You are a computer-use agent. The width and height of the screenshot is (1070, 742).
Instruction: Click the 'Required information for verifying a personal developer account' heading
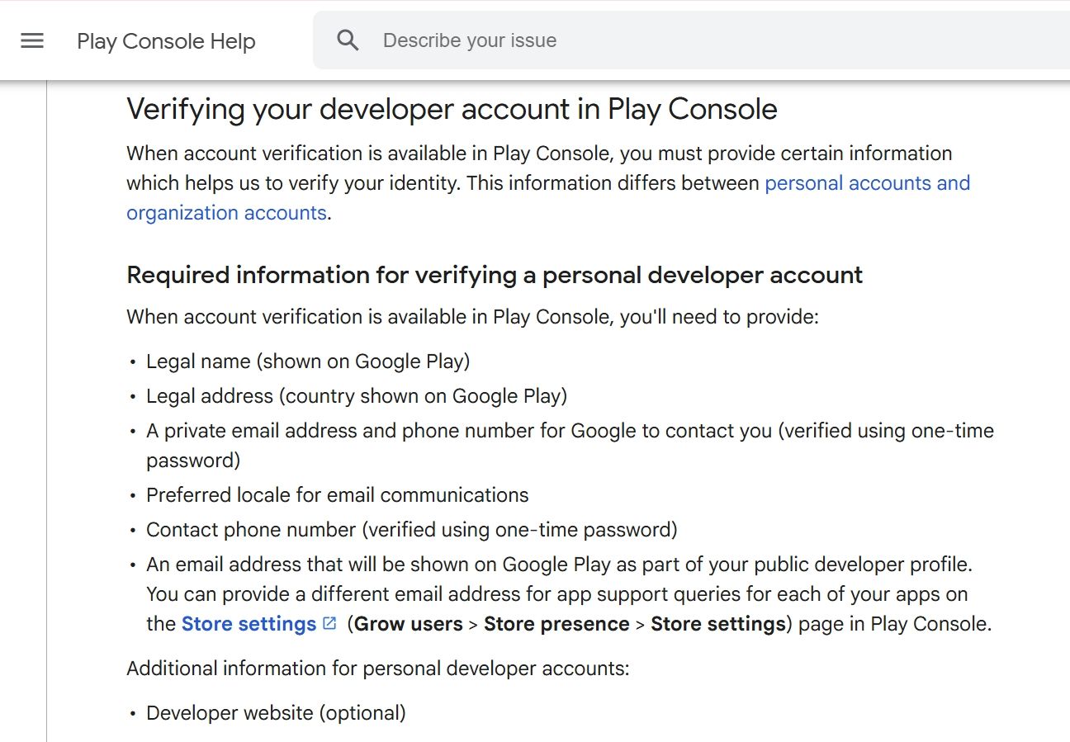coord(495,275)
